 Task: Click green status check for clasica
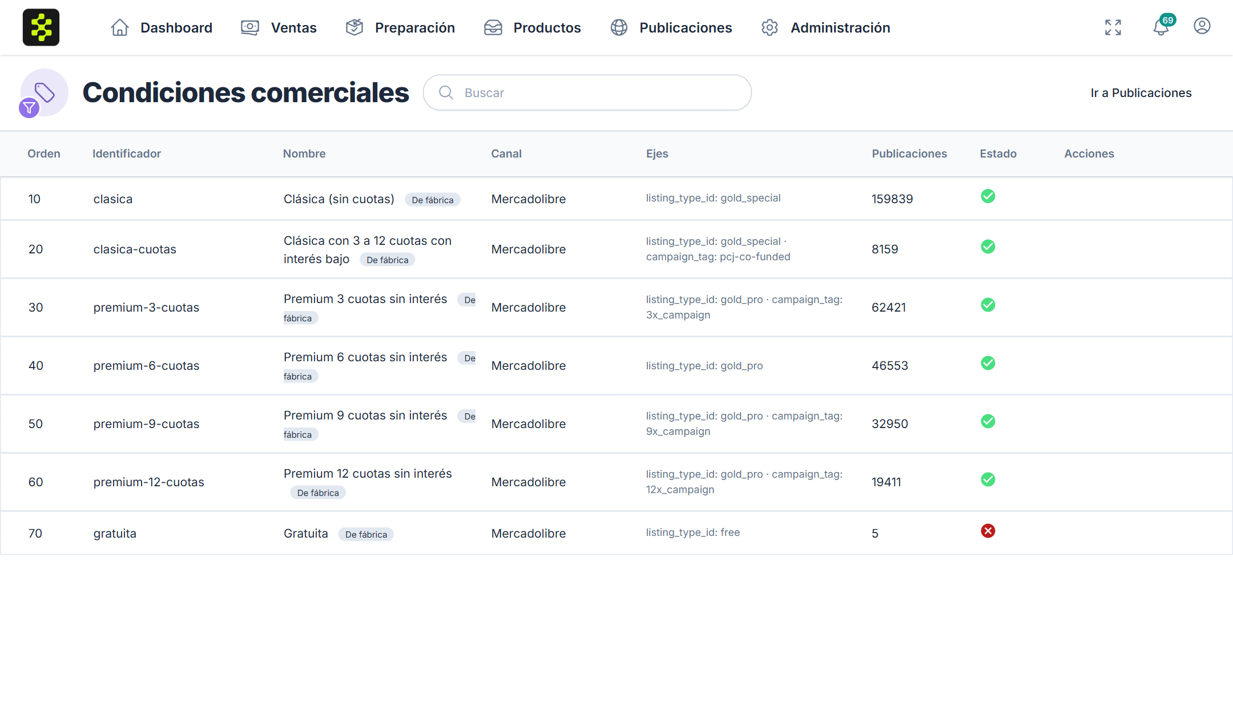[x=988, y=196]
